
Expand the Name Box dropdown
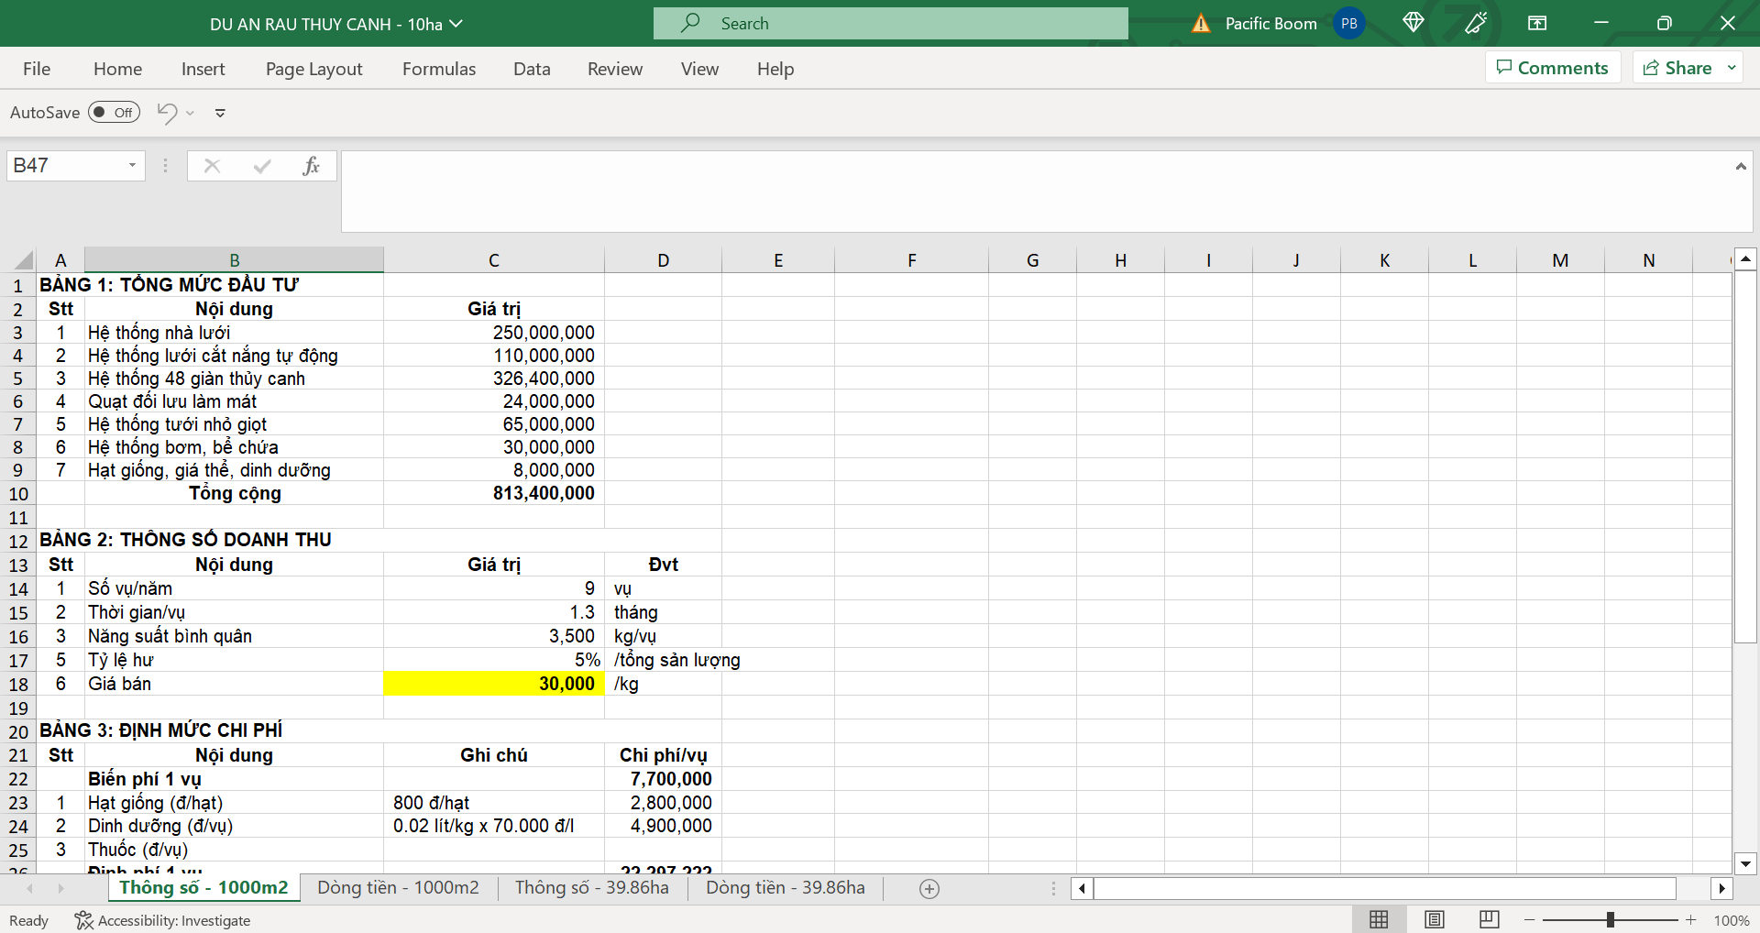point(132,166)
